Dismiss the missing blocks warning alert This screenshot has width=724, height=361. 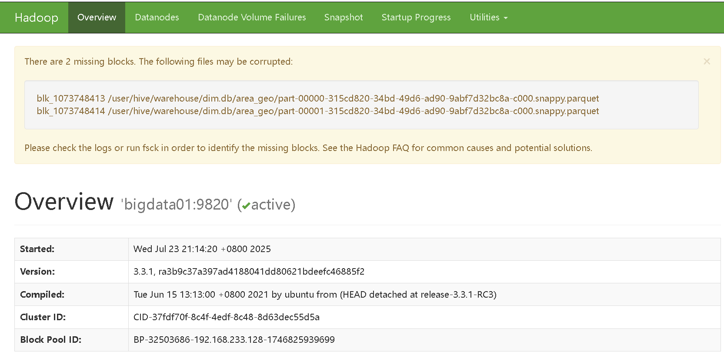click(707, 62)
